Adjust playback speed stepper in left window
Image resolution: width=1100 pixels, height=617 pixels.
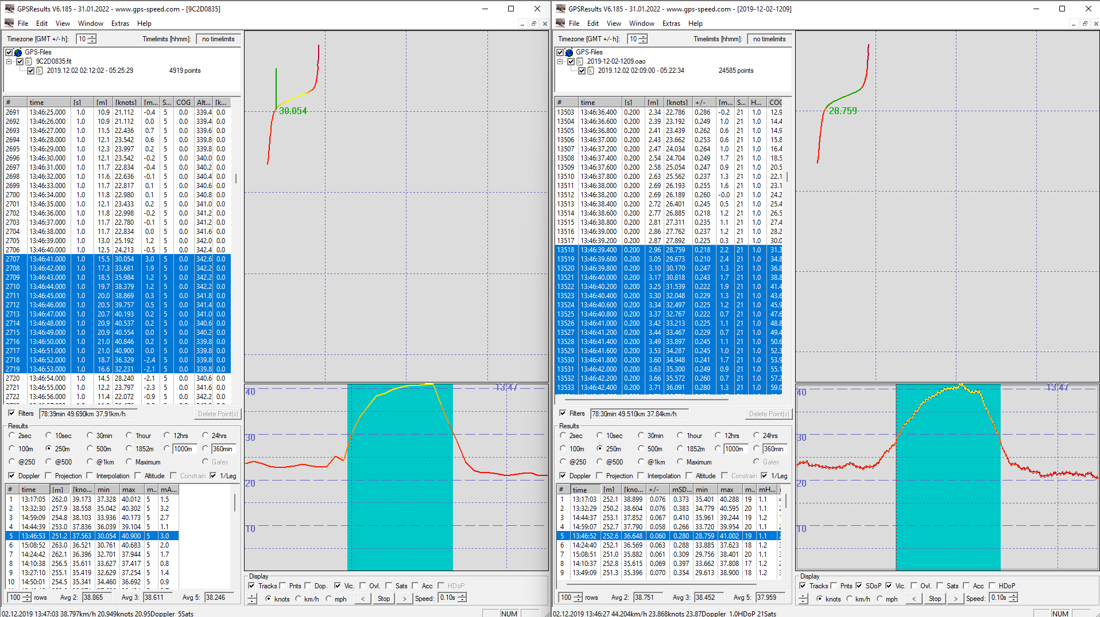462,598
